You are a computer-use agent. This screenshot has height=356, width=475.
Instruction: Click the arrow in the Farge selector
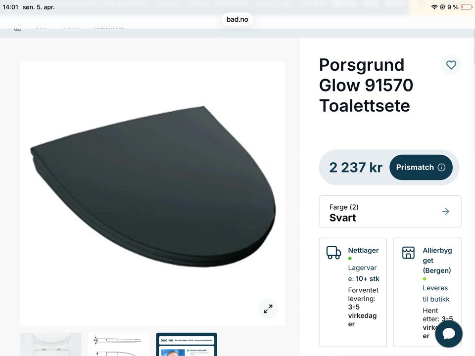pyautogui.click(x=446, y=212)
